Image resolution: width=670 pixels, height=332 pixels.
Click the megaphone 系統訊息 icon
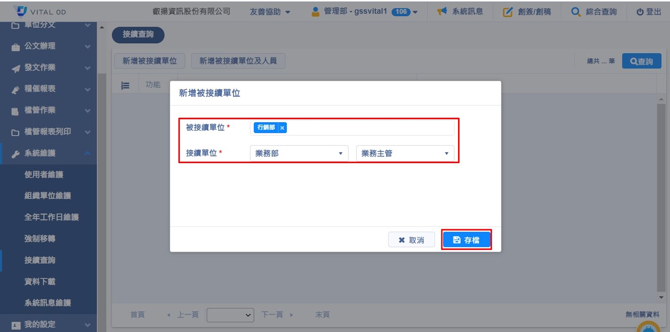coord(442,11)
